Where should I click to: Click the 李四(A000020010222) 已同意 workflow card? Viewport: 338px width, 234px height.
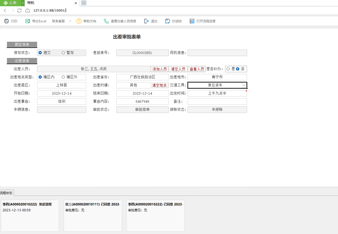(x=155, y=216)
